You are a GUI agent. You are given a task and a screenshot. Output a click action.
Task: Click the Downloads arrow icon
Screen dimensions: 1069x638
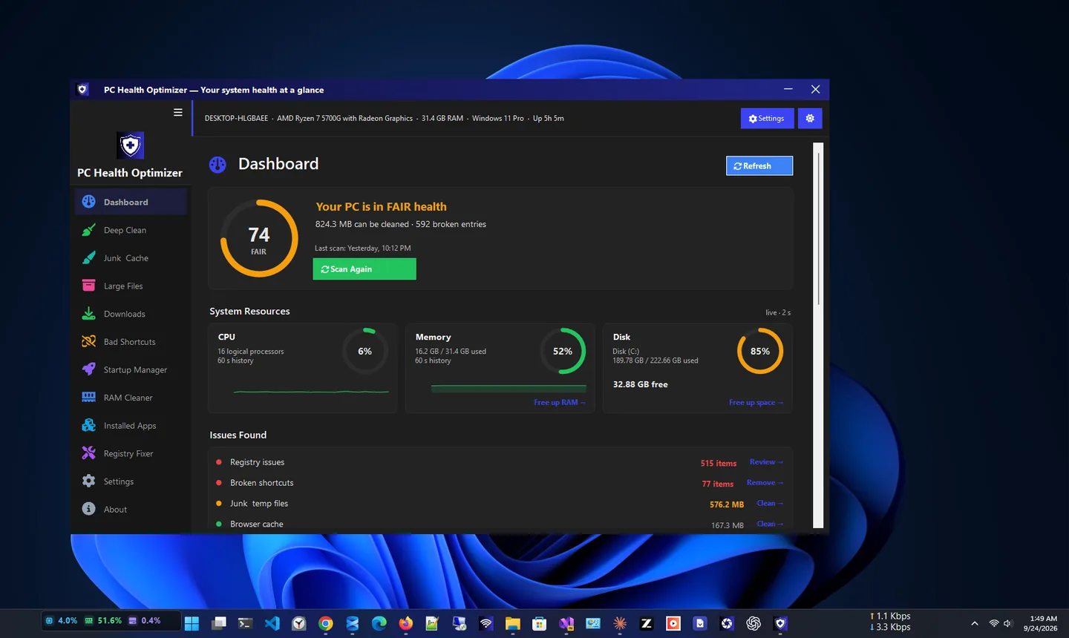point(88,314)
